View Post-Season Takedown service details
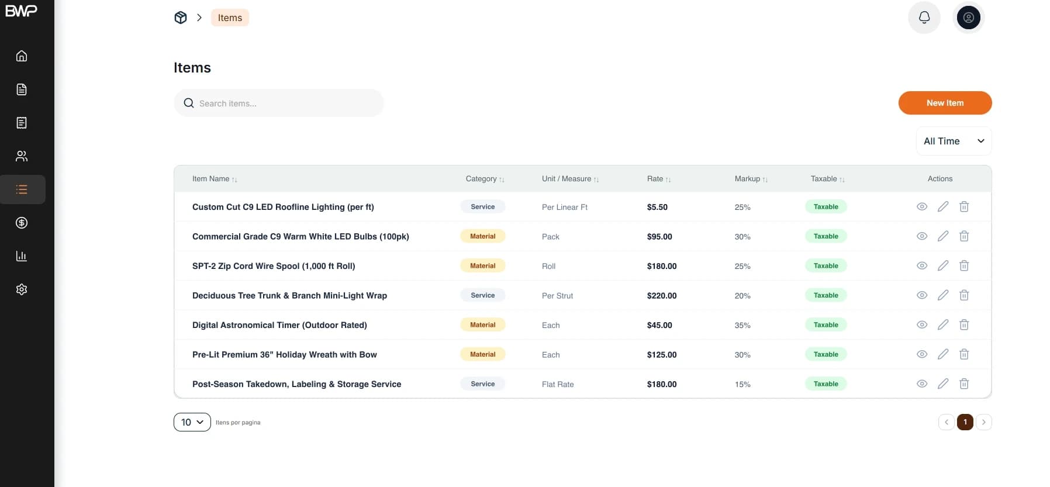This screenshot has width=1050, height=487. 922,384
